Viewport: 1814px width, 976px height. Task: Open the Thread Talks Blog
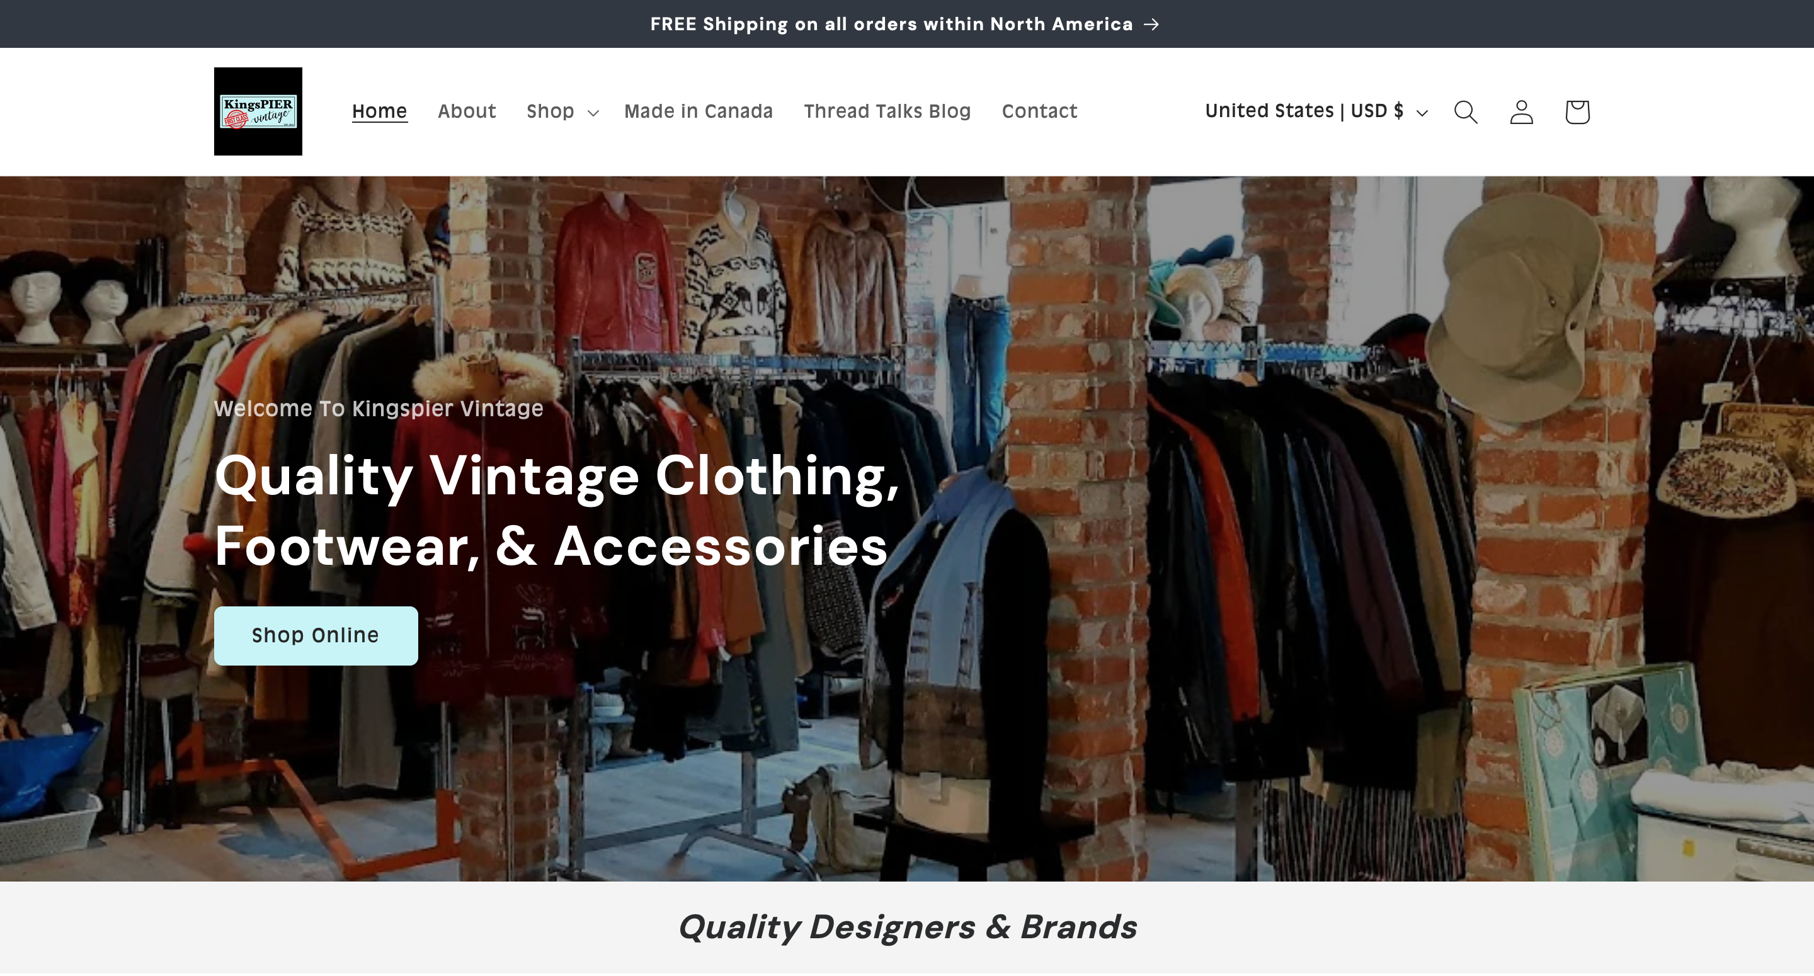click(887, 111)
